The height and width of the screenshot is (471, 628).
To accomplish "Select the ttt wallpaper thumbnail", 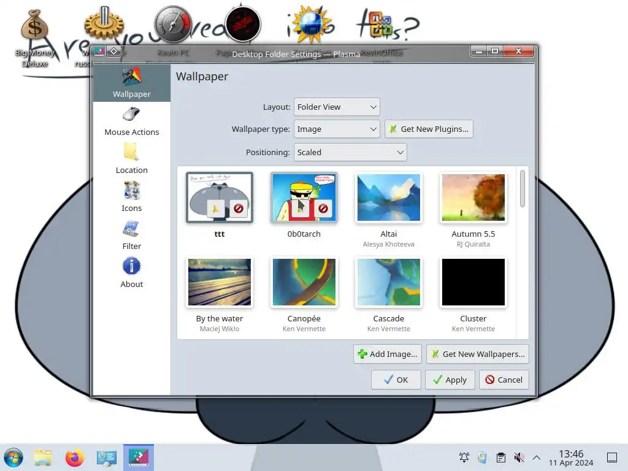I will click(220, 197).
